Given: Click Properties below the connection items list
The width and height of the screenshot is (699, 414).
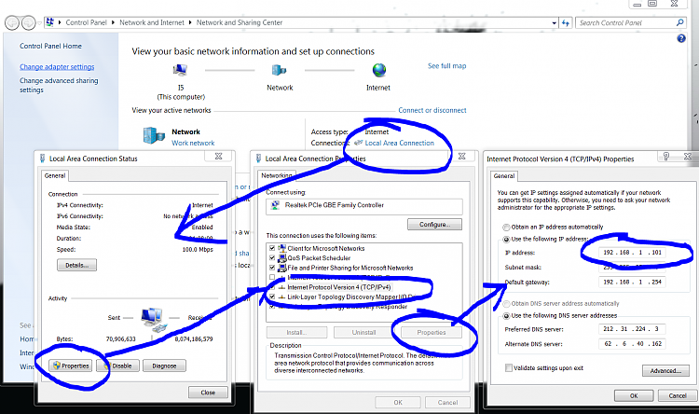Looking at the screenshot, I should click(x=432, y=332).
